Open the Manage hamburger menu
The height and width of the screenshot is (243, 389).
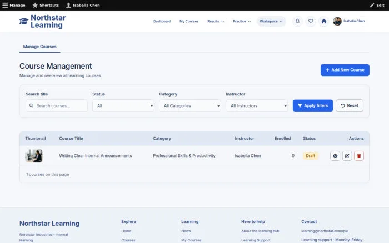[x=14, y=5]
